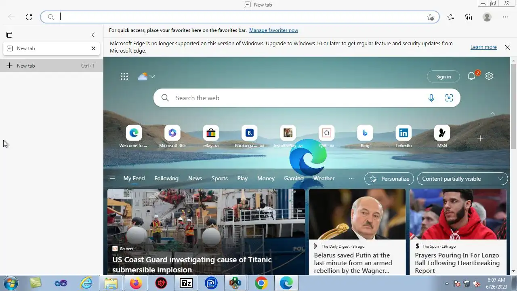Add a new quick link site
517x291 pixels.
[x=480, y=138]
